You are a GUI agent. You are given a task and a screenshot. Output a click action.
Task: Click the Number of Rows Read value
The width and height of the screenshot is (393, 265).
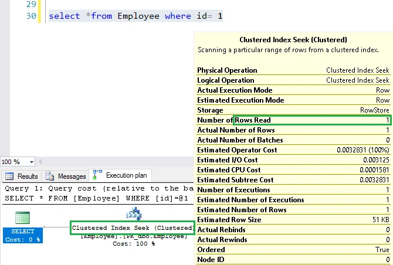(x=387, y=120)
